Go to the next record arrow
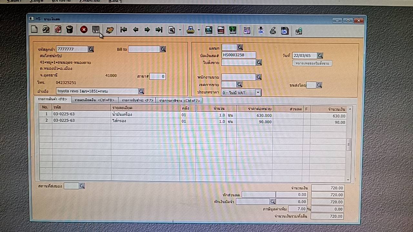Image resolution: width=413 pixels, height=232 pixels. coord(147,30)
